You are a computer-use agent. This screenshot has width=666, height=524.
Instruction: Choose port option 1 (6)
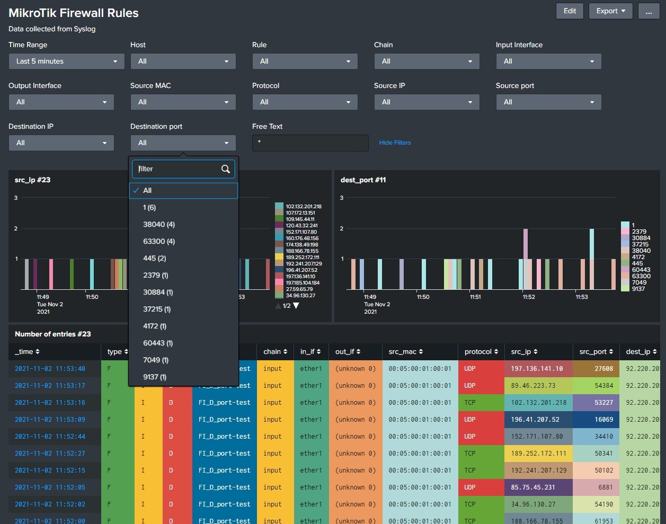click(184, 208)
